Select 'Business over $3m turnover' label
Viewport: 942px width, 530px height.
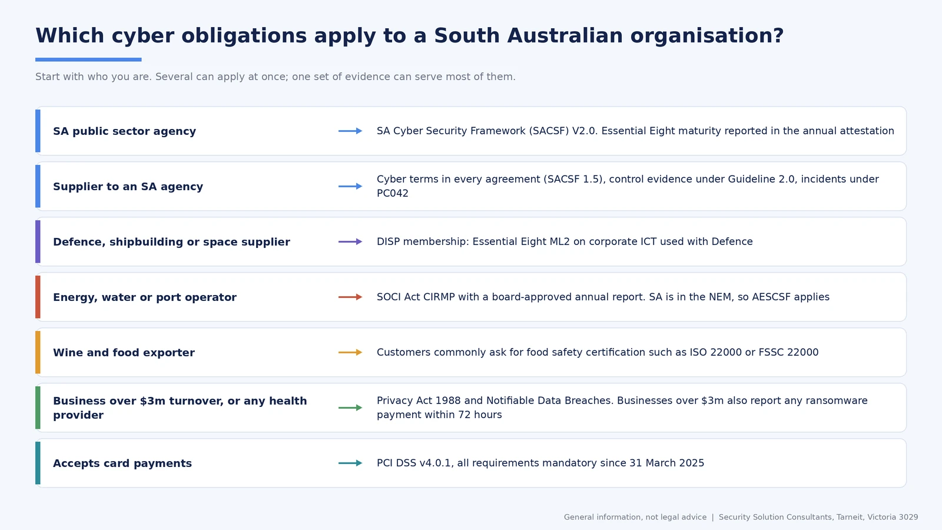[x=180, y=408]
